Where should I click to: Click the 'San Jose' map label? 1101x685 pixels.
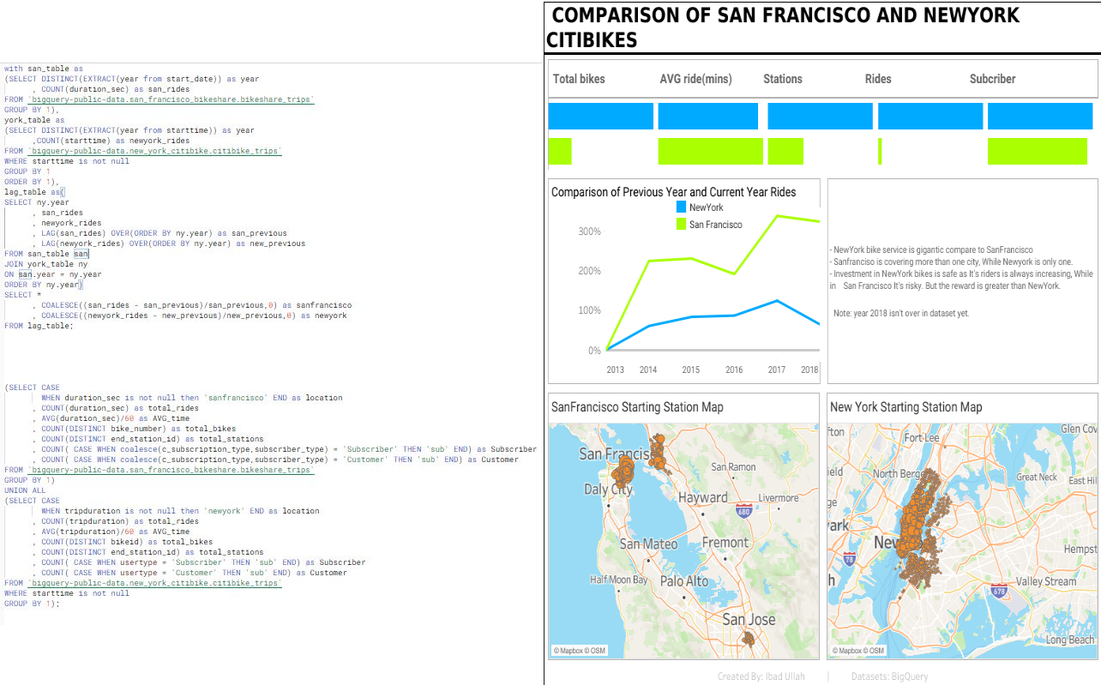click(749, 619)
